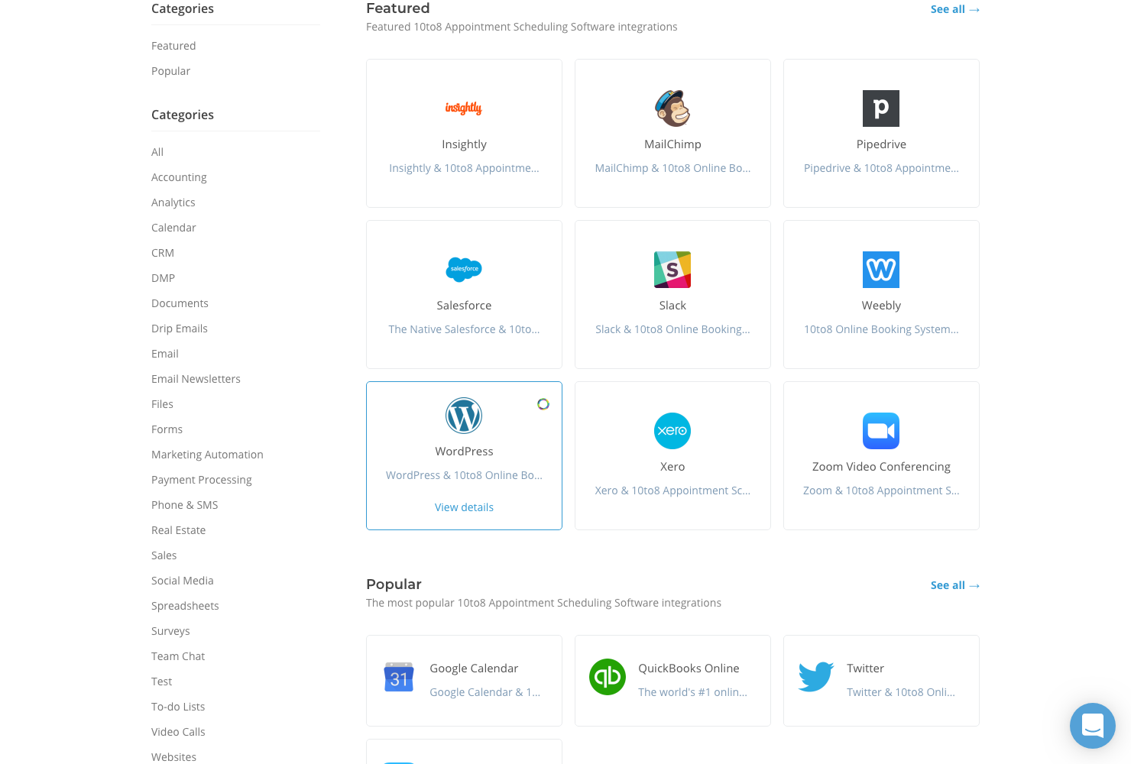Open the MailChimp & 10to8 description link
1131x764 pixels.
(x=672, y=168)
